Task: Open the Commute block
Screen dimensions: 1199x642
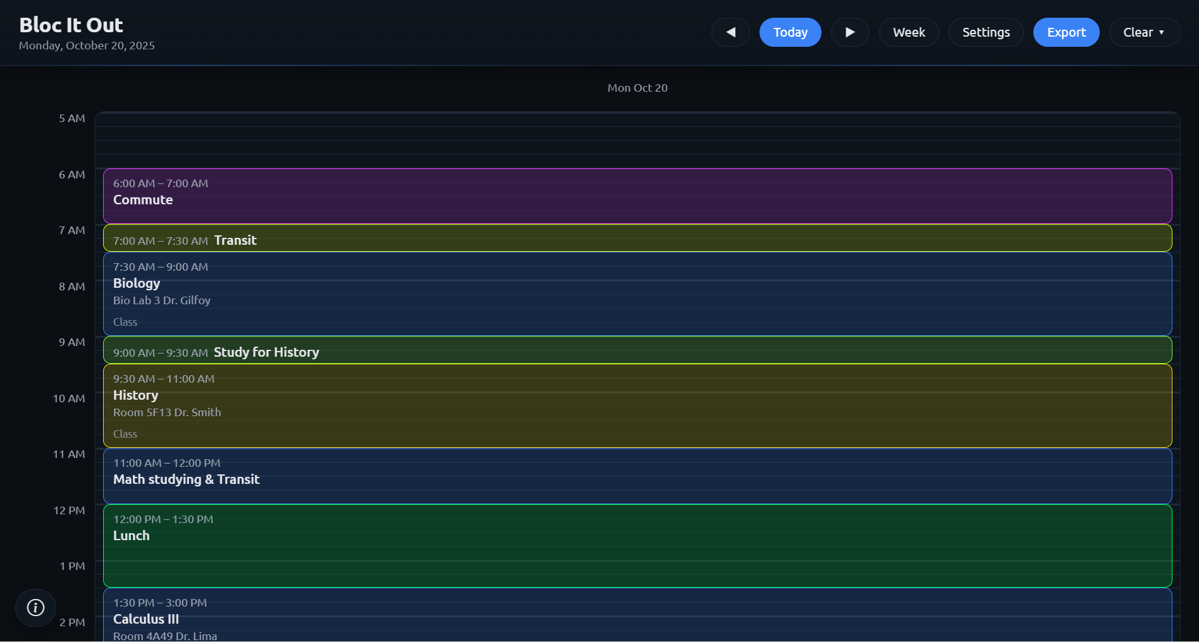Action: click(x=637, y=196)
